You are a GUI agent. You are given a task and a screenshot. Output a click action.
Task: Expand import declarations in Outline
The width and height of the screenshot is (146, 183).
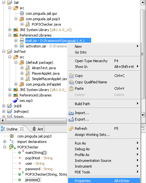tap(4, 142)
